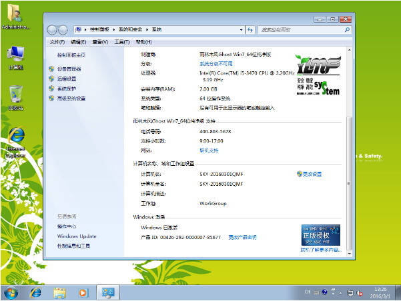Click the help icon in system tray
The image size is (401, 301).
(x=324, y=292)
